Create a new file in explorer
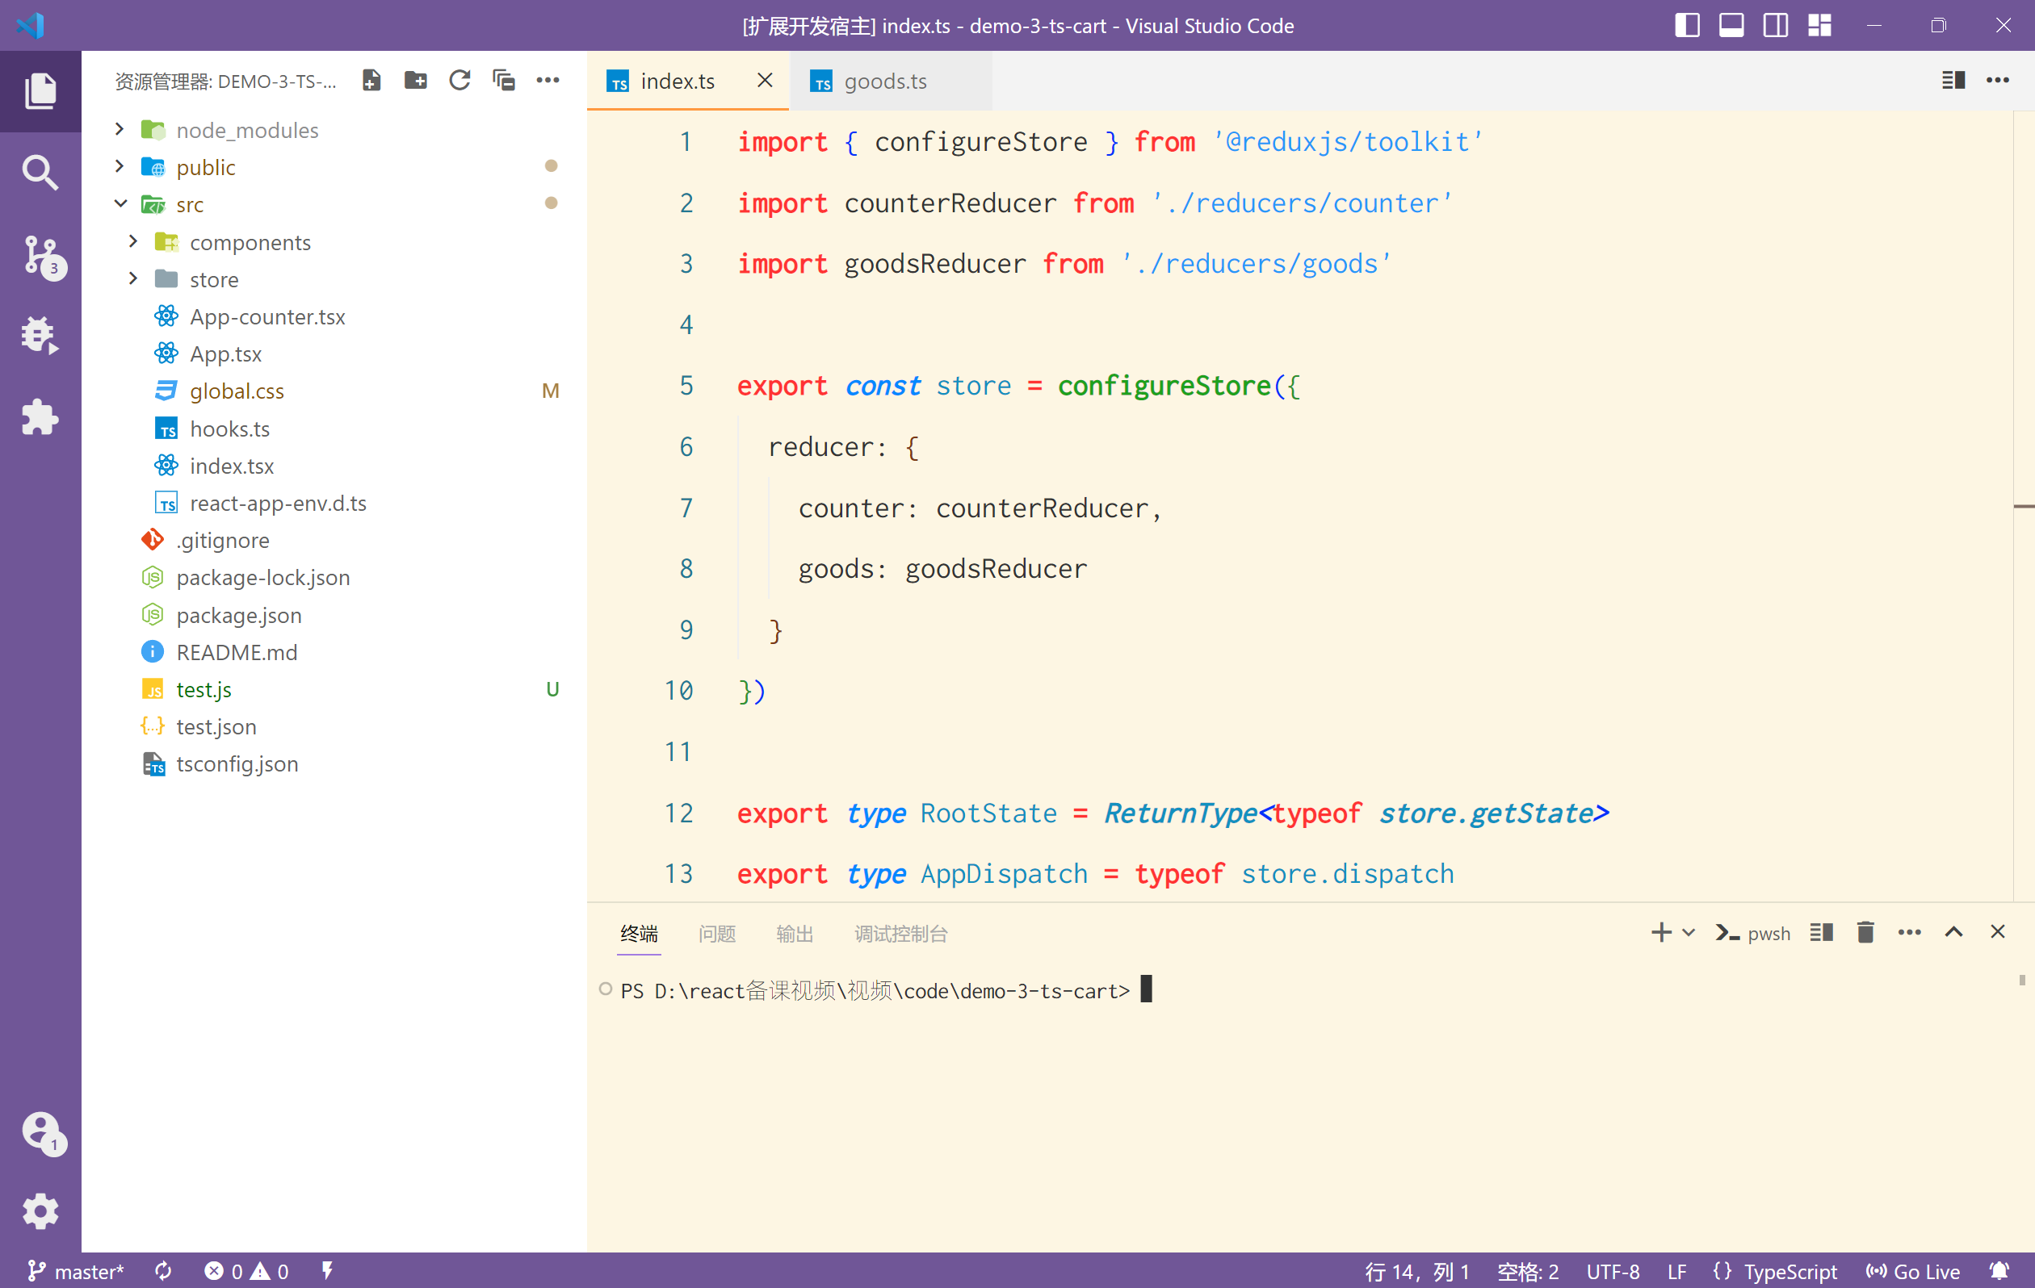 click(x=371, y=80)
